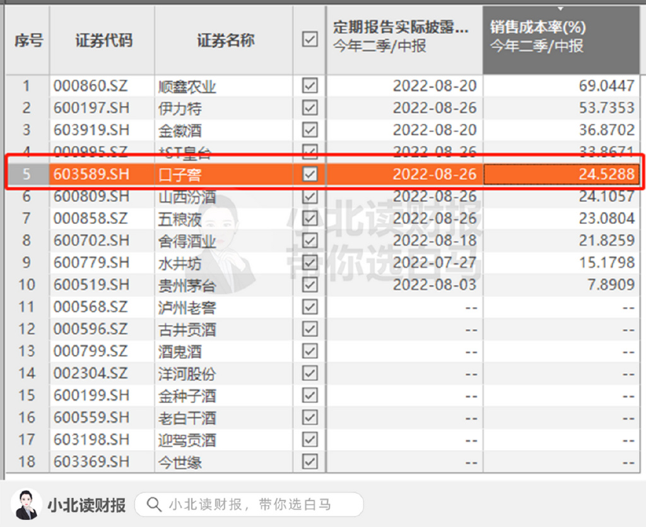The image size is (646, 527).
Task: Select stock code 603589.SH
Action: pyautogui.click(x=91, y=174)
